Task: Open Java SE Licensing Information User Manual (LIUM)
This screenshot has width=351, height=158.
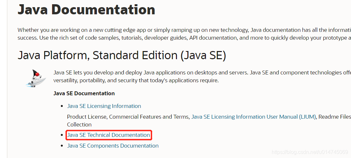Action: pos(253,117)
